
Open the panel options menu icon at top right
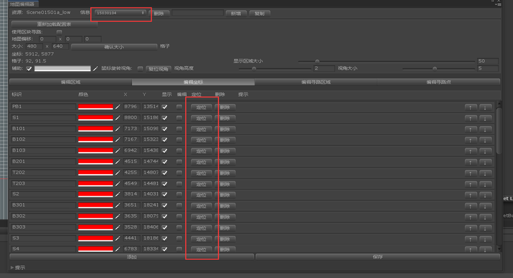tap(499, 5)
